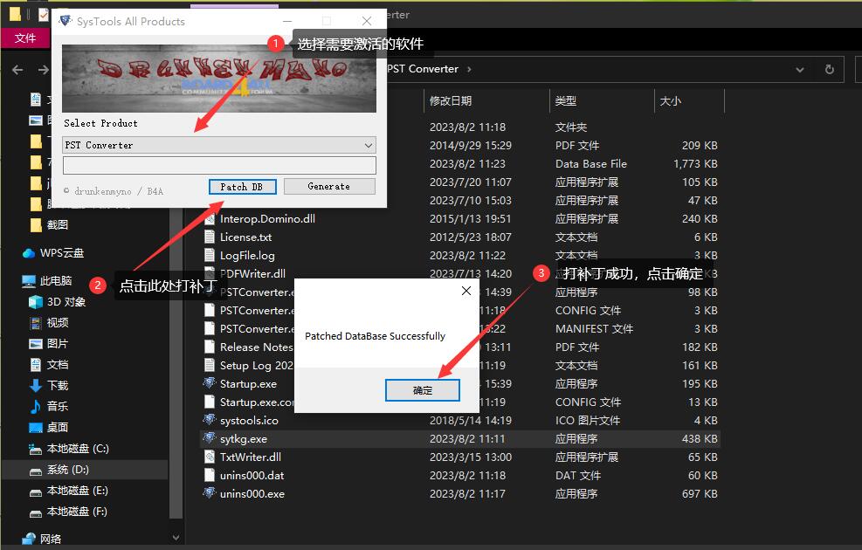Screen dimensions: 862x550
Task: Open the Select Product combo box
Action: (x=219, y=145)
